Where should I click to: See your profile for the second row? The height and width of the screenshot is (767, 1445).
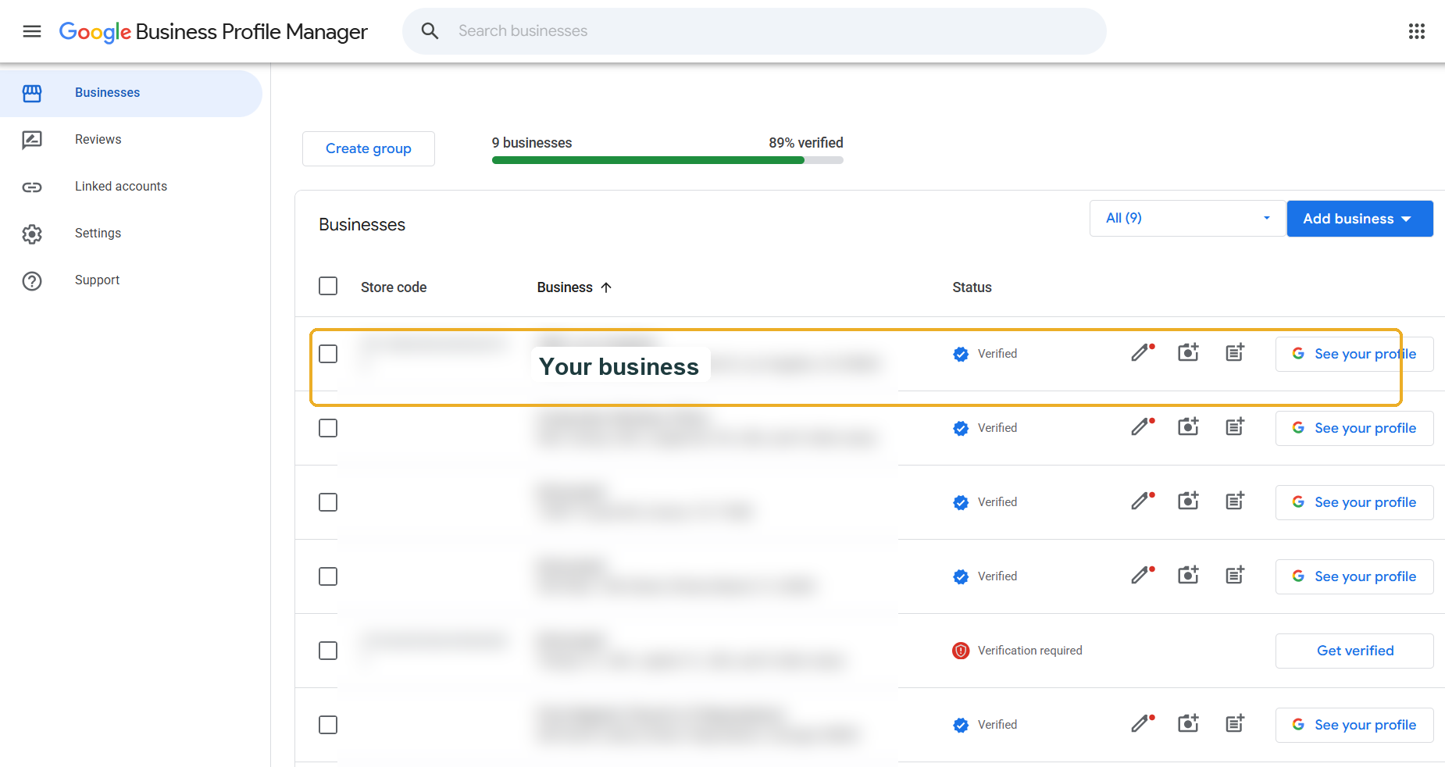(x=1354, y=428)
